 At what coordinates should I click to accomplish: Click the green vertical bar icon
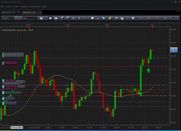87,18
